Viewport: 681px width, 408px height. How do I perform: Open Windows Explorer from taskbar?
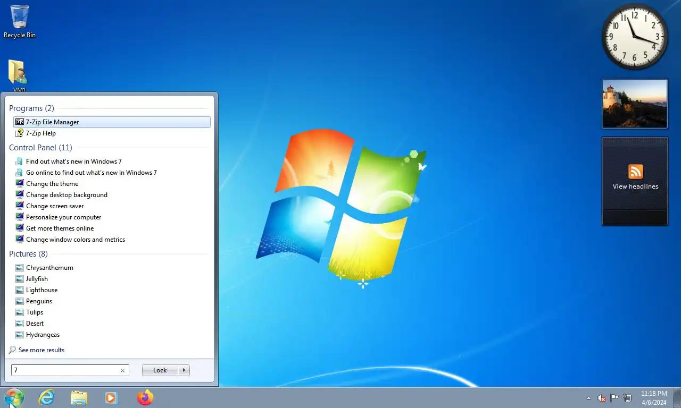(x=79, y=397)
